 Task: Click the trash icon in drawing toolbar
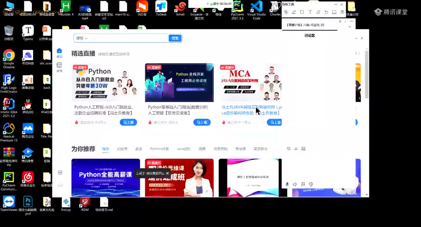point(342,12)
